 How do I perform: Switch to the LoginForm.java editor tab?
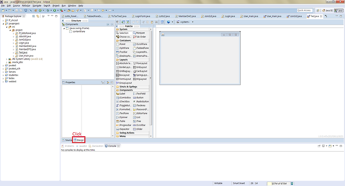click(141, 16)
